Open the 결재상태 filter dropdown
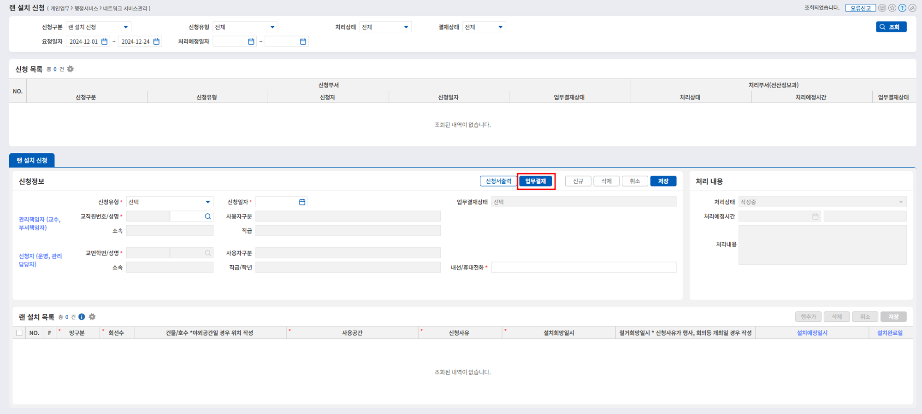922x414 pixels. tap(500, 27)
